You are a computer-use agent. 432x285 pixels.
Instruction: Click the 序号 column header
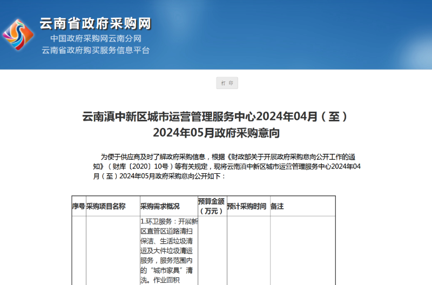click(79, 206)
